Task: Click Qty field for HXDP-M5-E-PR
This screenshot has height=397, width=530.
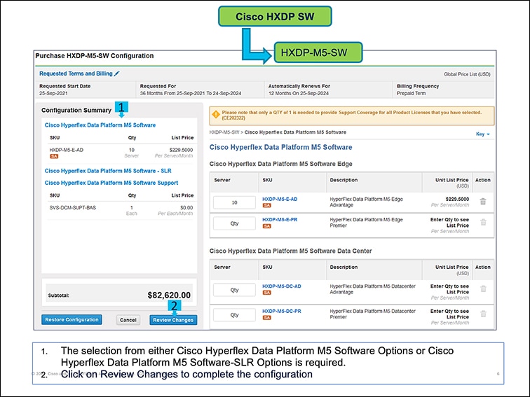Action: [x=234, y=223]
